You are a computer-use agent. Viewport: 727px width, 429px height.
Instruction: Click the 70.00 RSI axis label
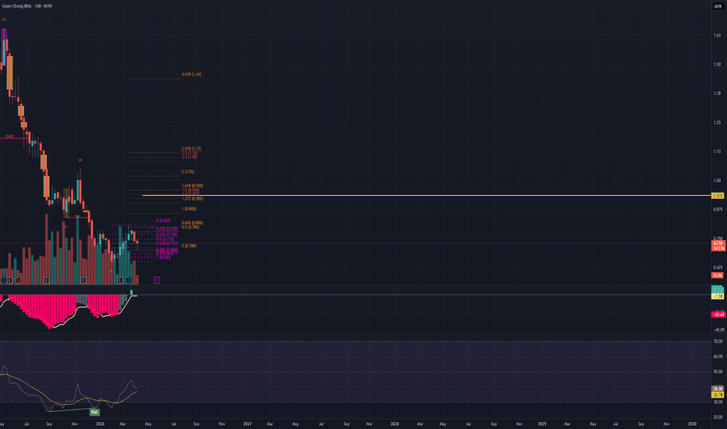point(718,342)
